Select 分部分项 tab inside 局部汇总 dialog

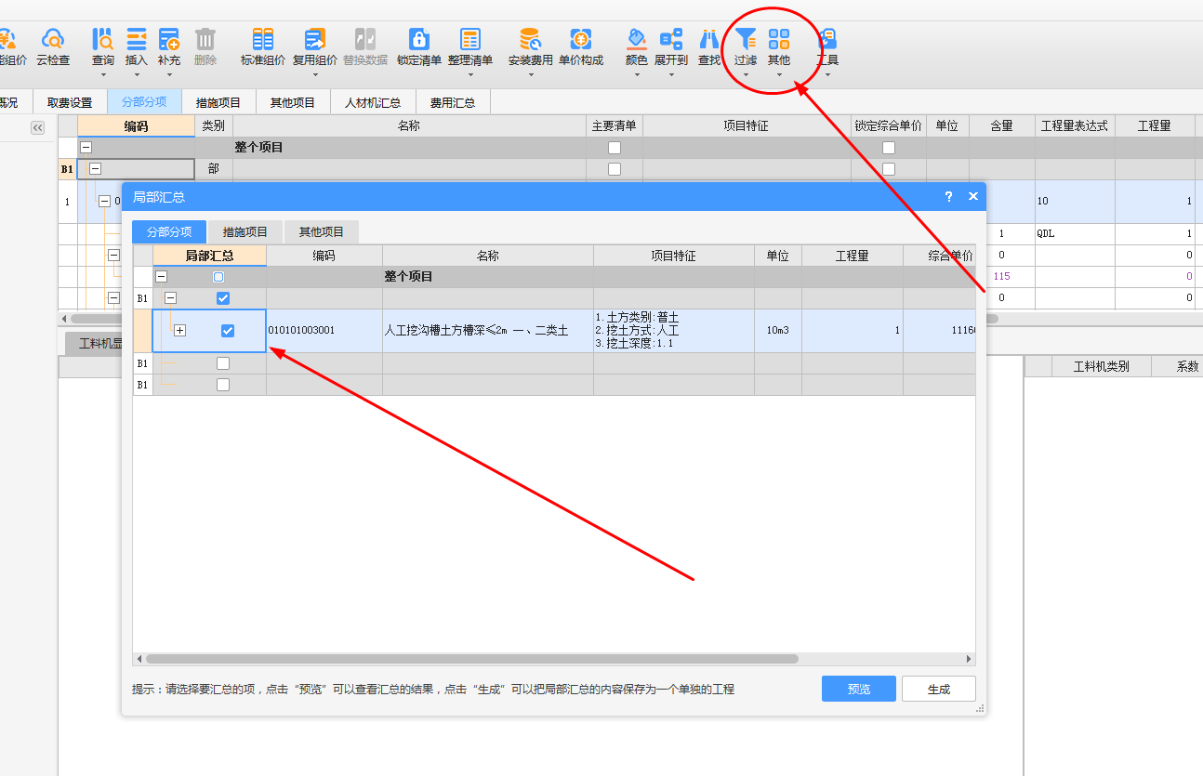(x=169, y=232)
